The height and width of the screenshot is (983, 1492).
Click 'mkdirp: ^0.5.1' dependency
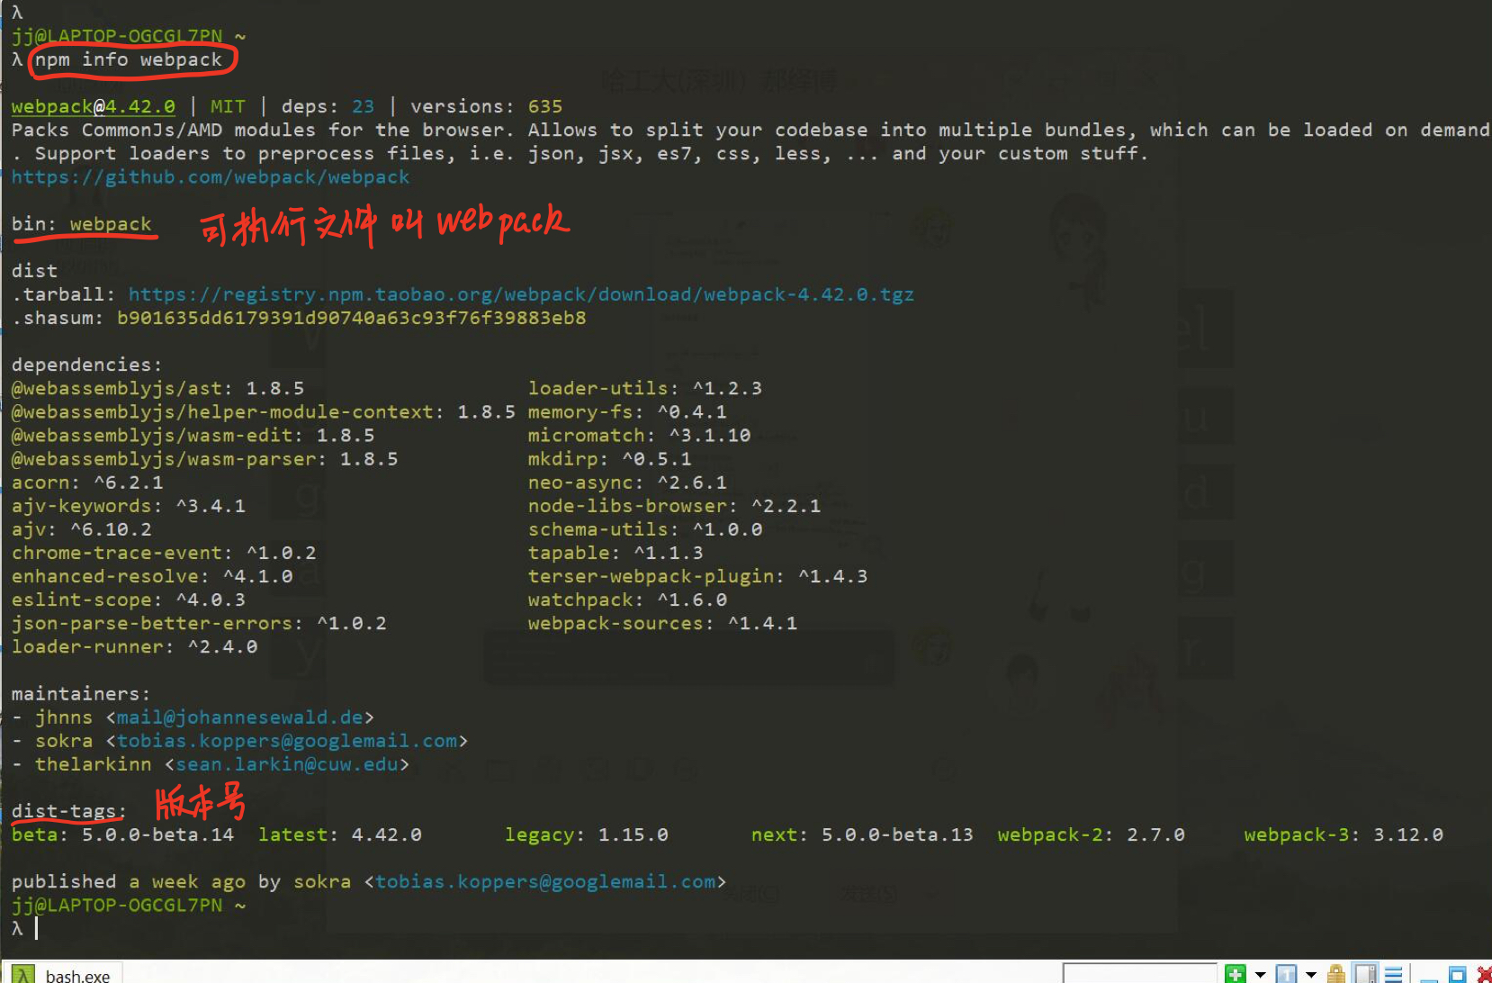[x=610, y=458]
